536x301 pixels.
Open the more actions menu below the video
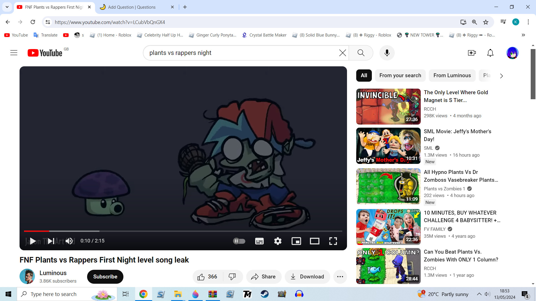340,277
